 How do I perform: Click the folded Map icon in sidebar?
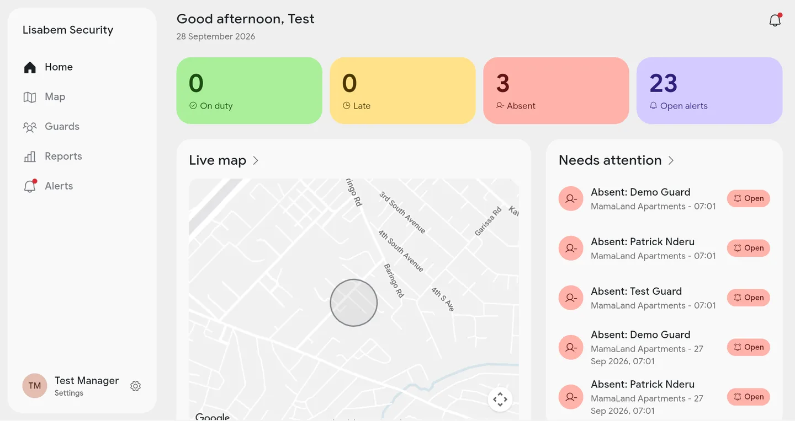(x=30, y=97)
